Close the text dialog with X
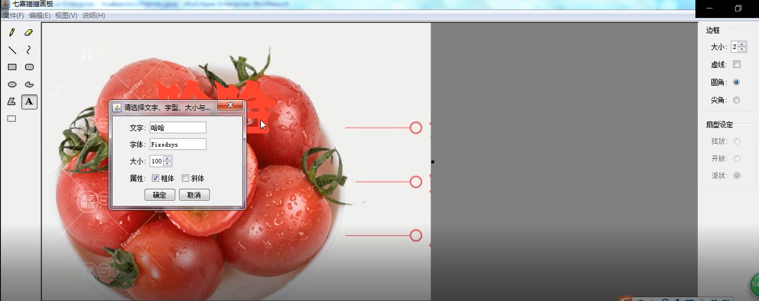 coord(230,105)
